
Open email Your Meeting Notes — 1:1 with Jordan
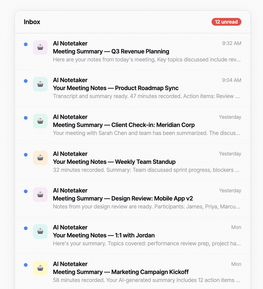133,236
